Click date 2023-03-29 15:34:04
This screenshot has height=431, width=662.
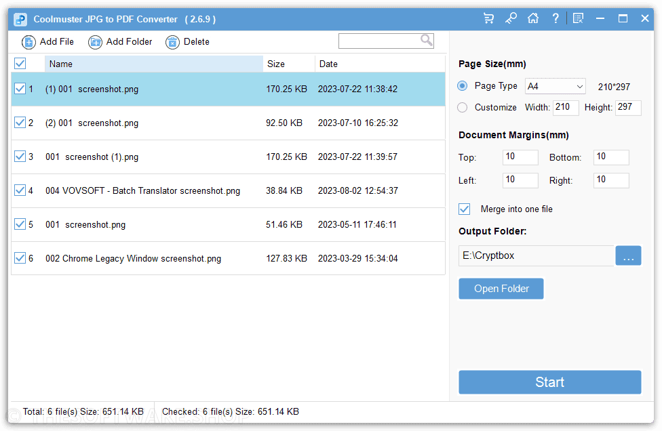[x=358, y=258]
